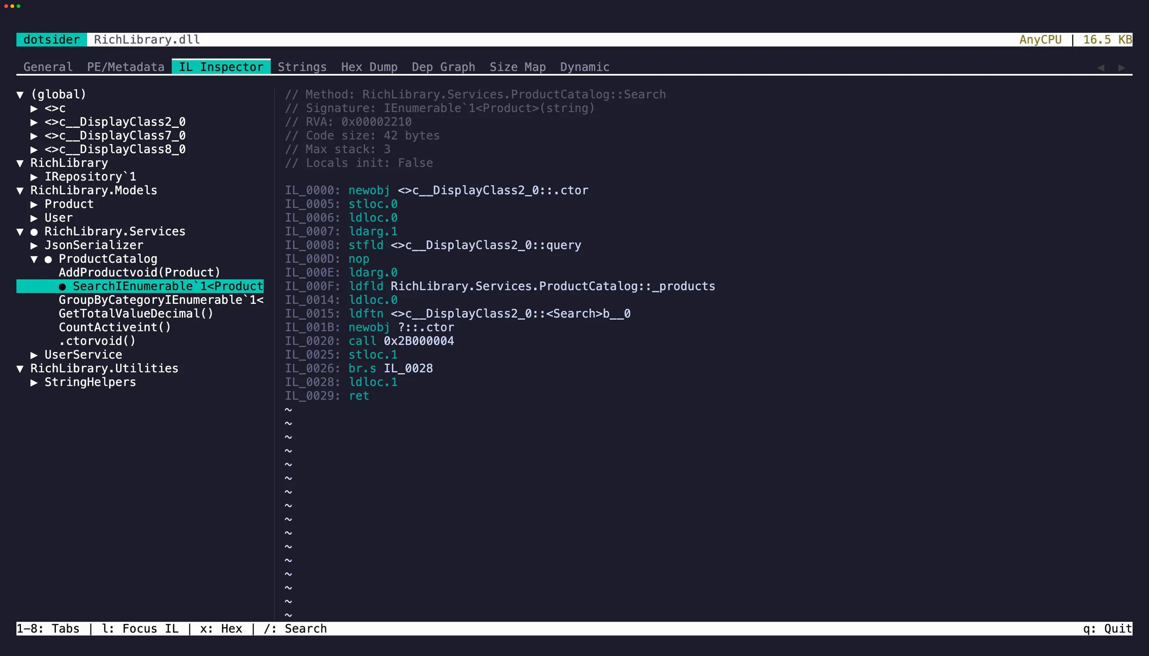Expand the <>c__DisplayClass2_0 class
This screenshot has width=1149, height=656.
[x=34, y=122]
